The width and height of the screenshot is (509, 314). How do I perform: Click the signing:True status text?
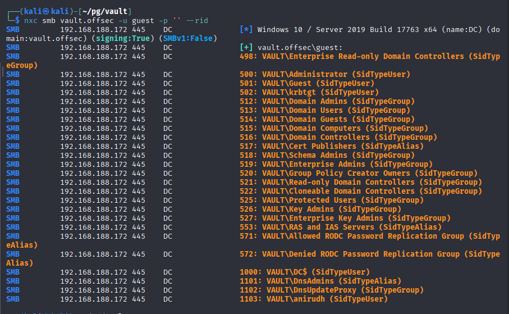click(123, 38)
